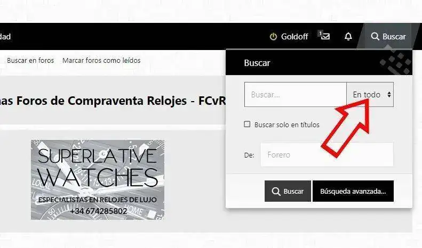Toggle the Buscar menu in the navigation bar
Image resolution: width=422 pixels, height=248 pixels.
coord(388,37)
